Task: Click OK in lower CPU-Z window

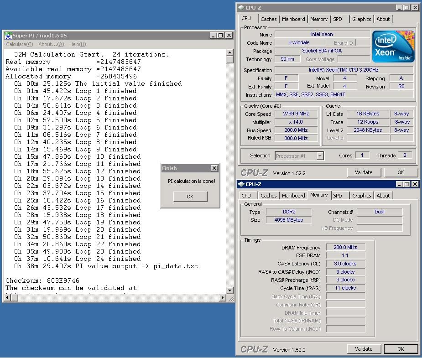Action: 401,349
